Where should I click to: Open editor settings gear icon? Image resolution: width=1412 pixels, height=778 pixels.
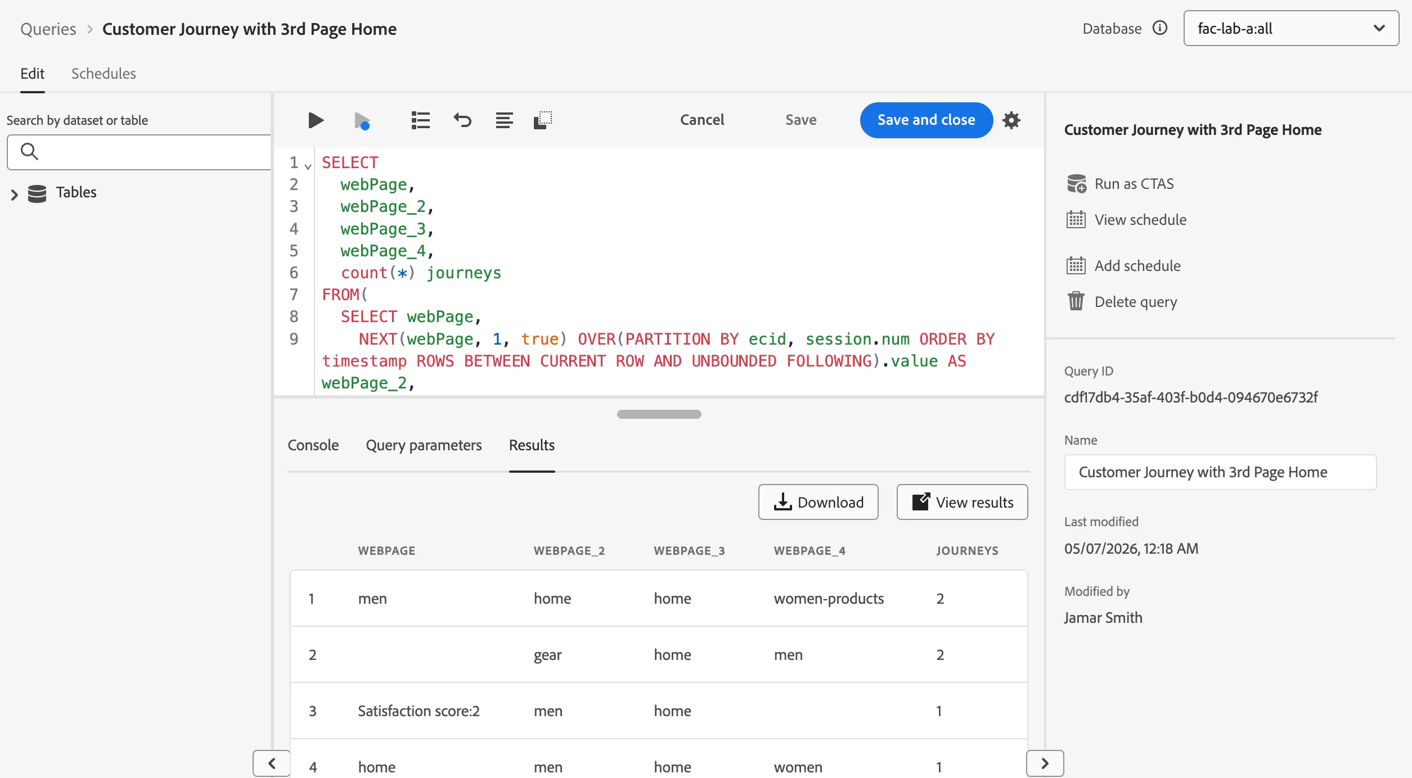point(1011,120)
